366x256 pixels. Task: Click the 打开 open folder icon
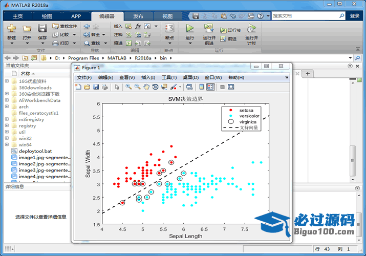(x=27, y=29)
